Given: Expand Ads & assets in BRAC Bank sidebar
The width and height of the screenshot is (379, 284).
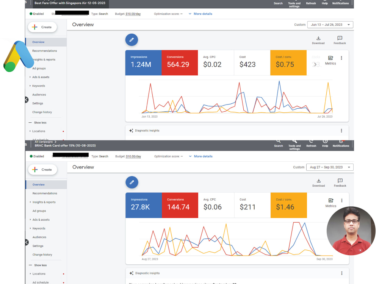Looking at the screenshot, I should (41, 220).
